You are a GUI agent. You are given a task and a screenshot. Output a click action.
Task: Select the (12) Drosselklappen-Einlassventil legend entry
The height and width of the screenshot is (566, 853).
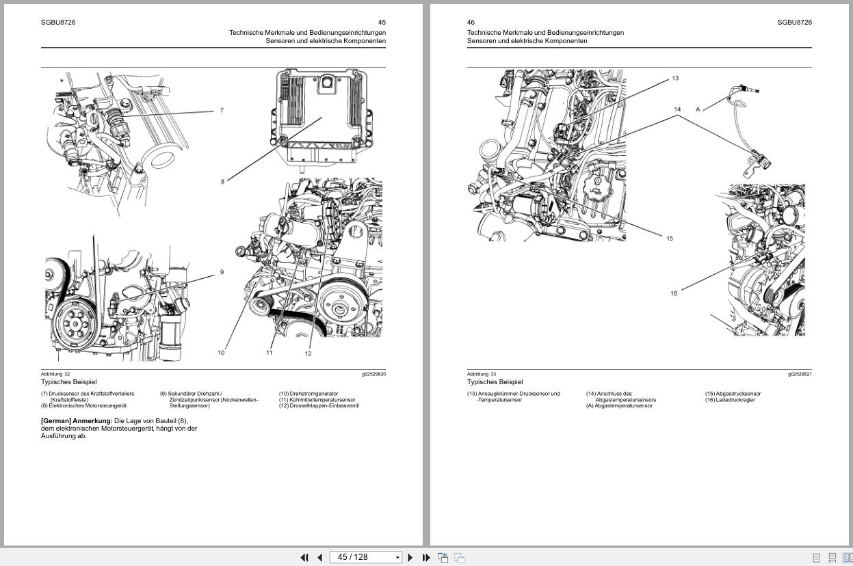click(319, 406)
